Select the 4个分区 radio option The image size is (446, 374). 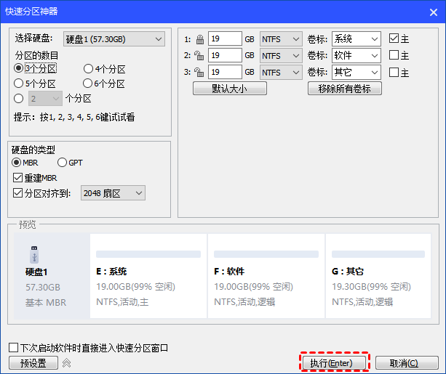(89, 69)
